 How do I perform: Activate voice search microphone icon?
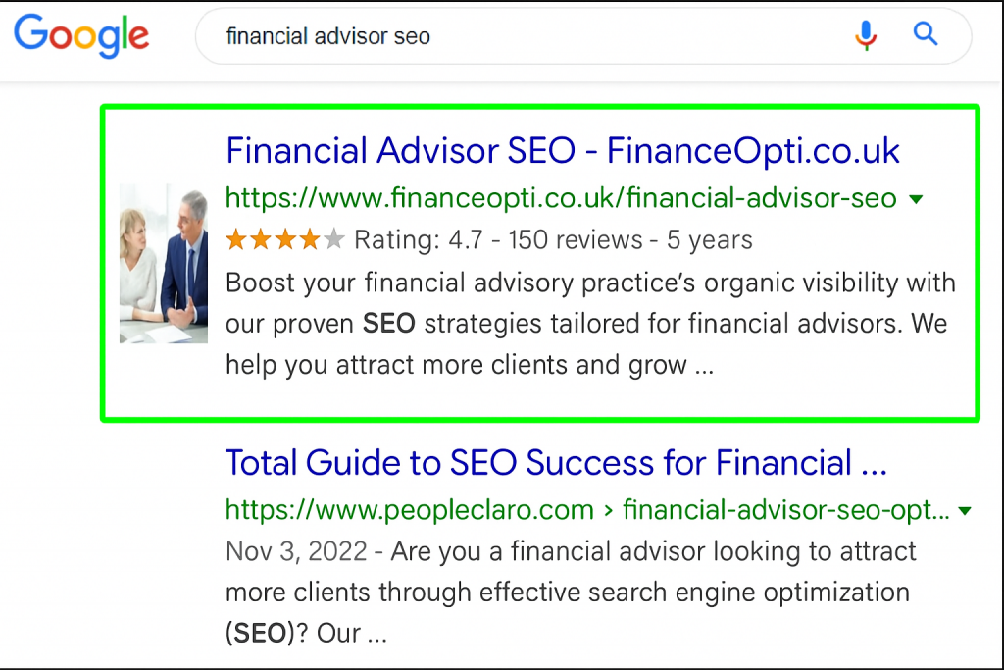(865, 36)
